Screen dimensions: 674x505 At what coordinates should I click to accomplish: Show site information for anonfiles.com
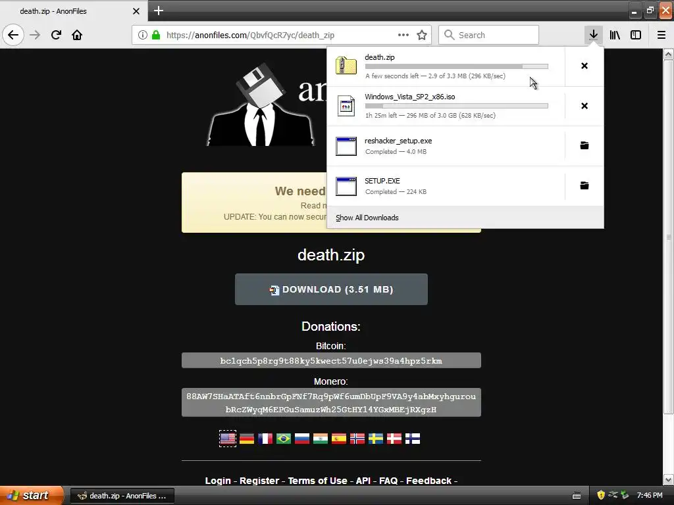coord(142,35)
